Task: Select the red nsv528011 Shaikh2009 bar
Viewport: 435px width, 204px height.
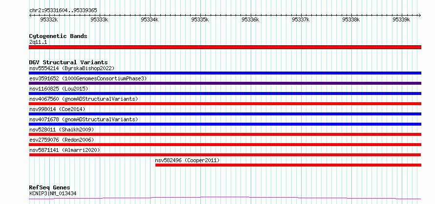Action: [225, 134]
